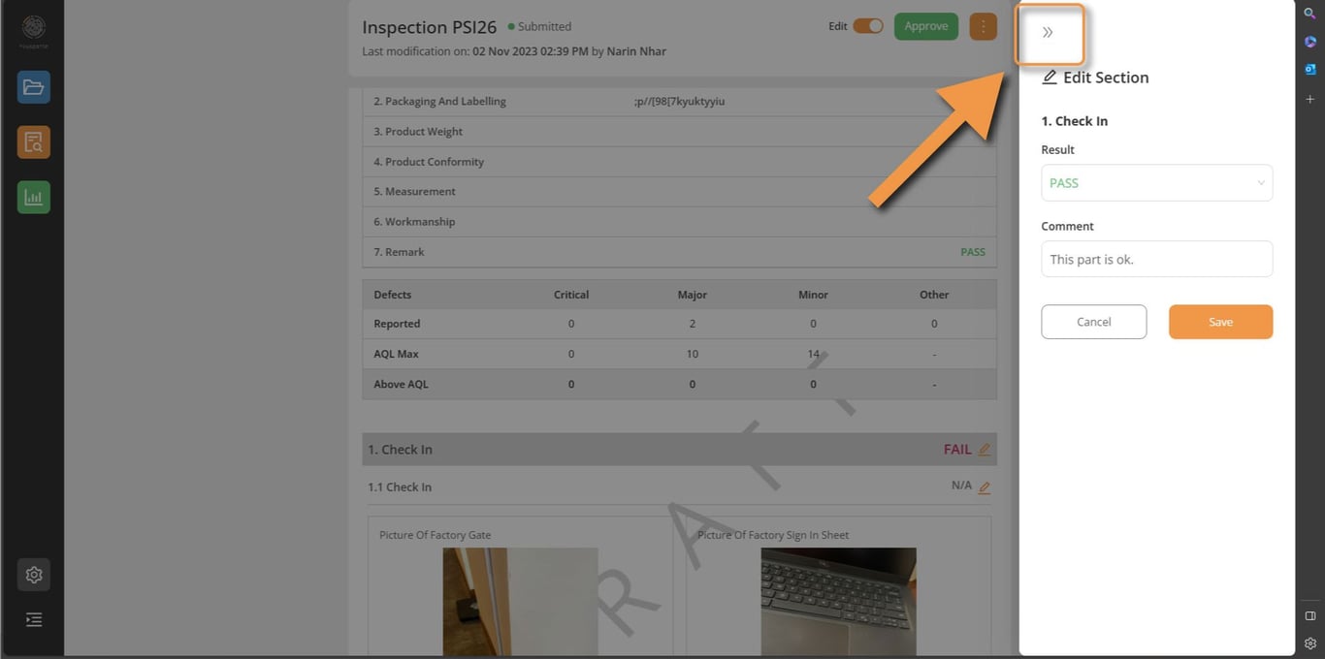The width and height of the screenshot is (1325, 659).
Task: Open the Outlook icon in browser sidebar
Action: [1309, 70]
